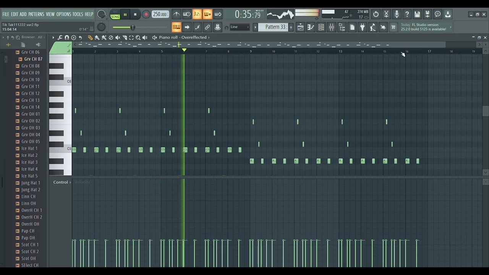Select Ice Hat 3 in the browser
Image resolution: width=489 pixels, height=275 pixels.
[29, 162]
